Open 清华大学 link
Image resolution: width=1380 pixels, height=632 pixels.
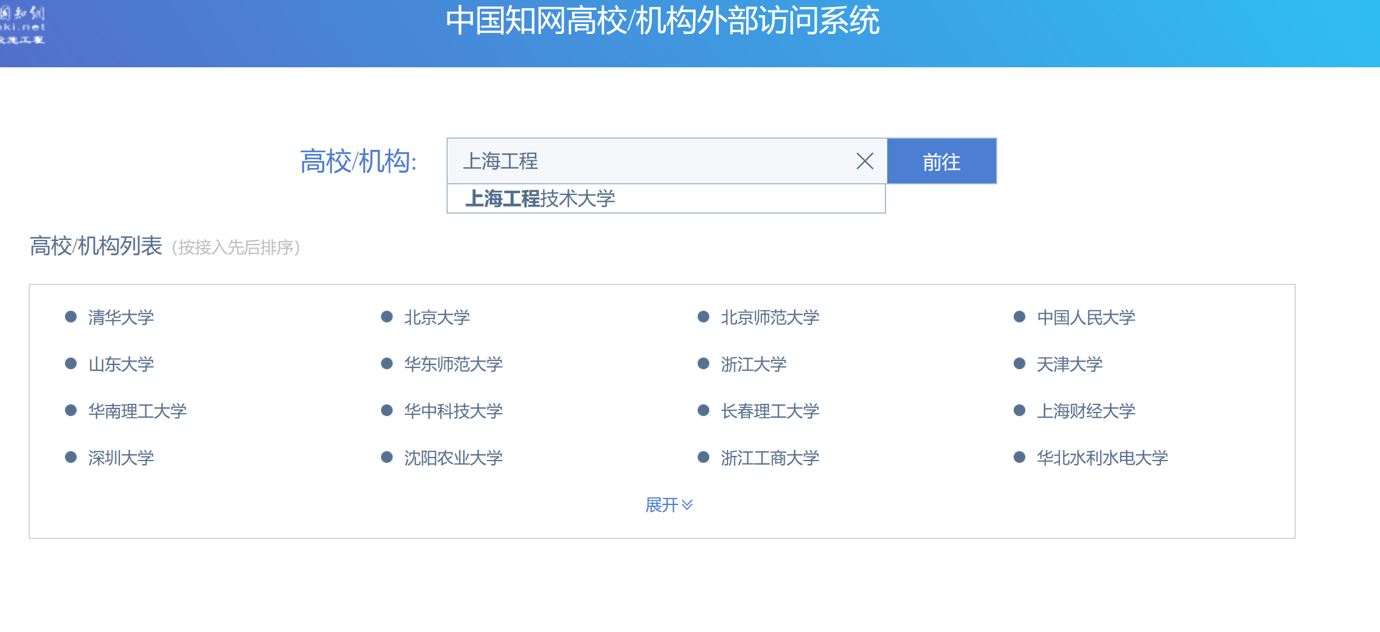(x=121, y=317)
